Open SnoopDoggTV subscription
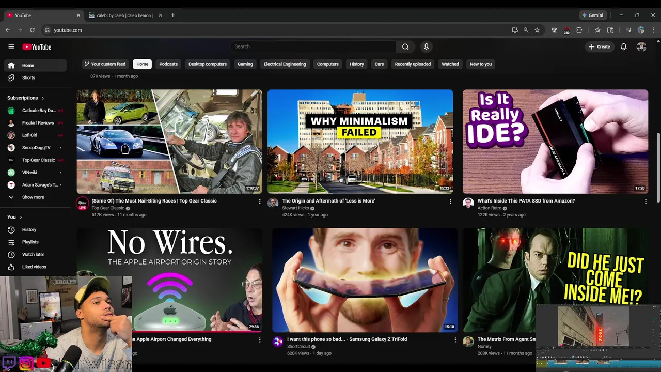 tap(36, 148)
